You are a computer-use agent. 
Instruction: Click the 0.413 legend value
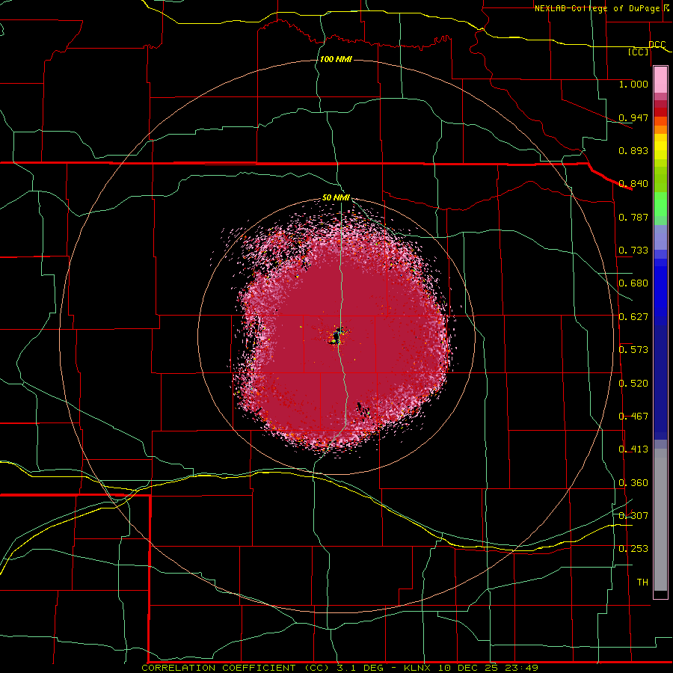point(633,449)
